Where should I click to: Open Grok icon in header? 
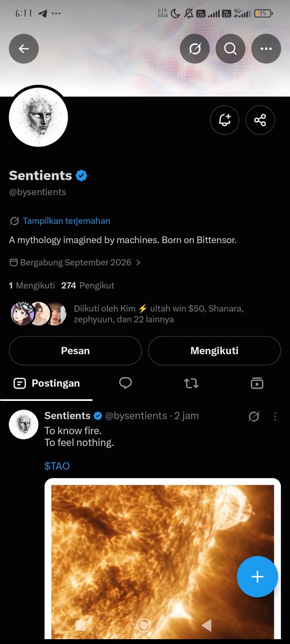(x=195, y=49)
